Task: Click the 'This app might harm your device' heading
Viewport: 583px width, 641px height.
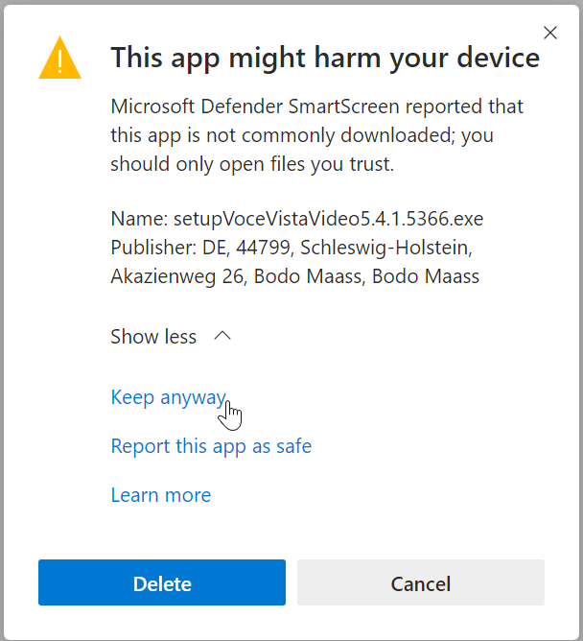Action: click(325, 58)
